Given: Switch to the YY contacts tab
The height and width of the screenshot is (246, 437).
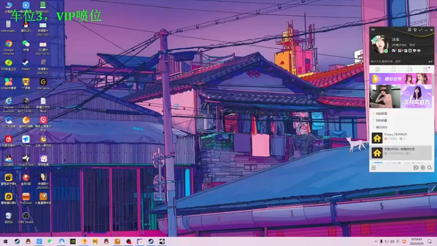Looking at the screenshot, I should [393, 69].
